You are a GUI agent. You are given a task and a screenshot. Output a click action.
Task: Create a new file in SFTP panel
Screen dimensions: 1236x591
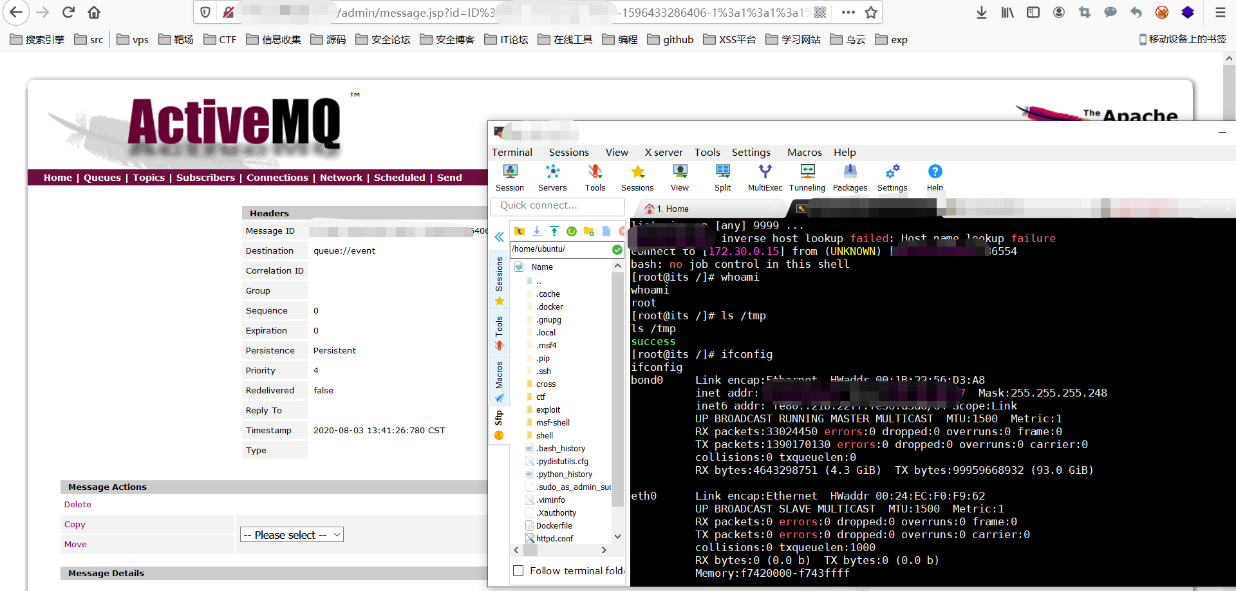[x=606, y=231]
